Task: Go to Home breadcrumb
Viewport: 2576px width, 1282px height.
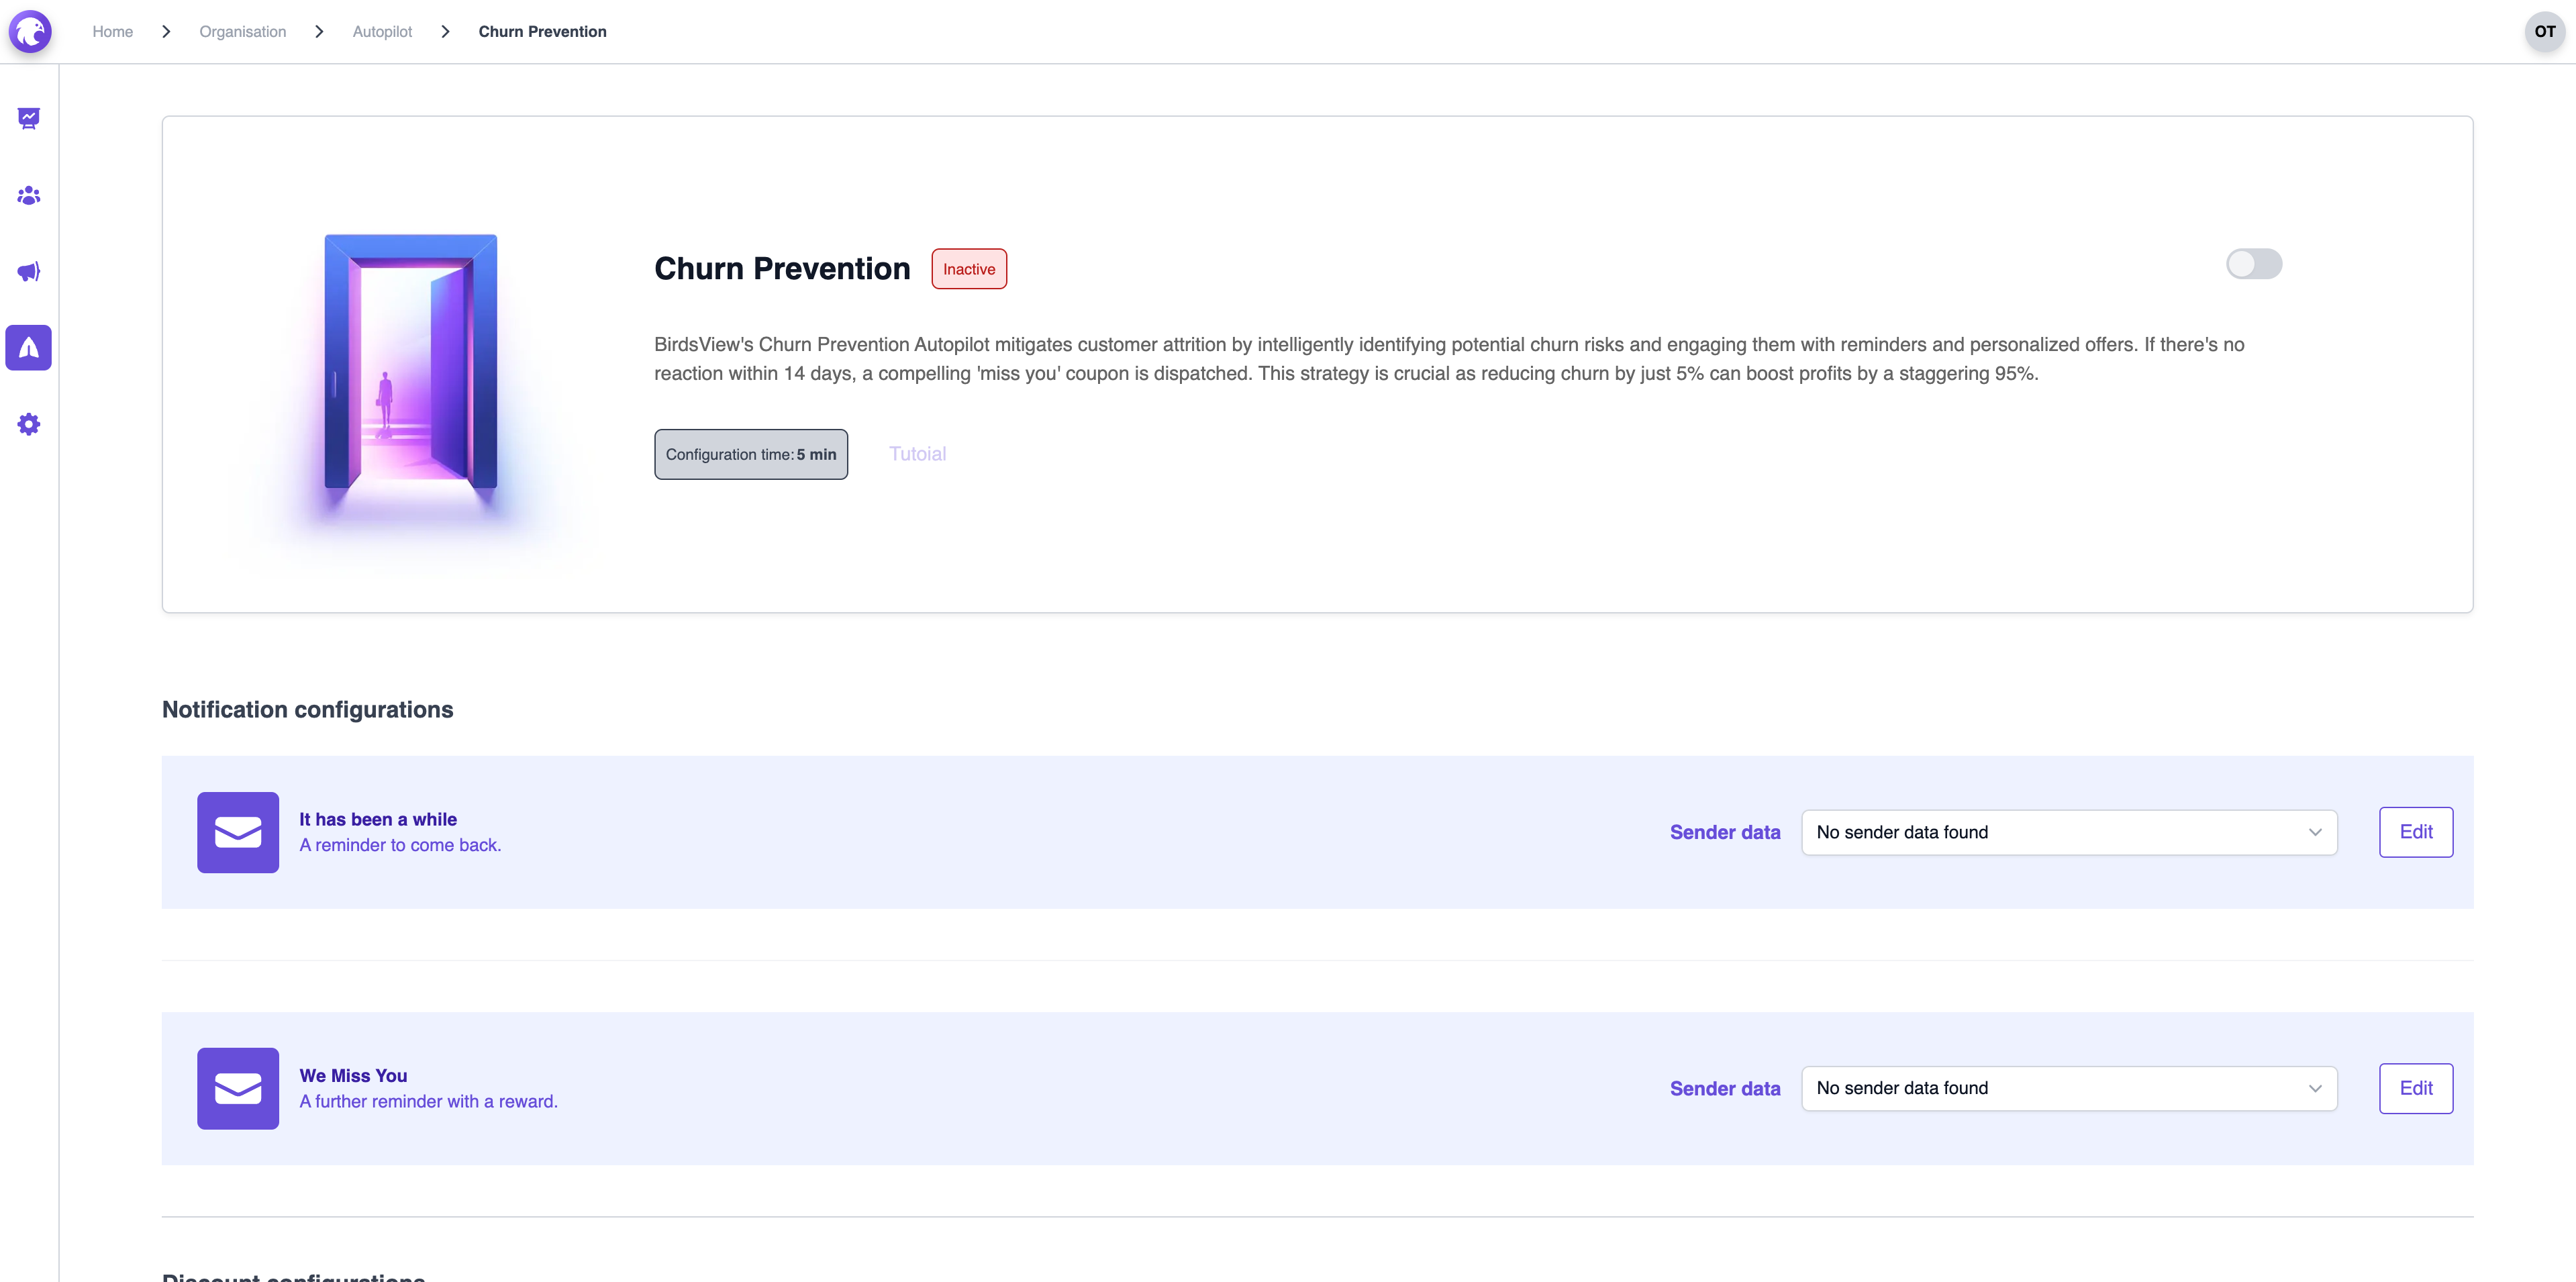Action: [x=113, y=32]
